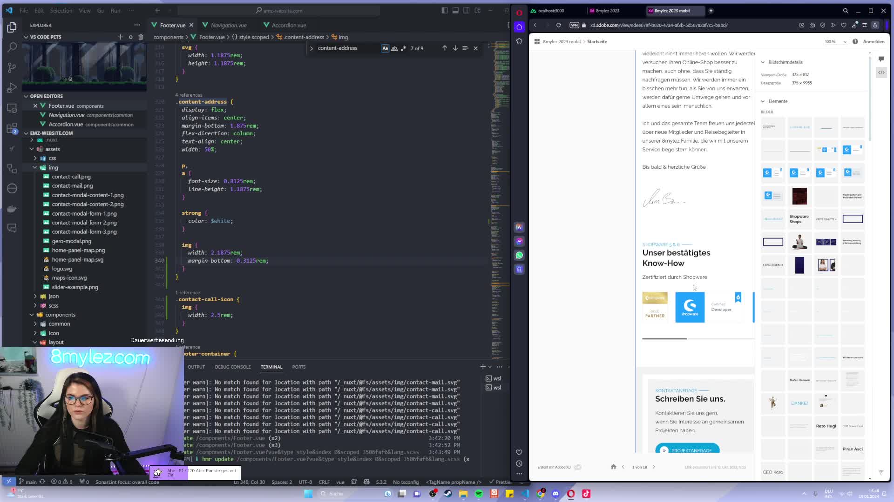Toggle Find in Selection option
Screen dimensions: 894x502
click(465, 48)
